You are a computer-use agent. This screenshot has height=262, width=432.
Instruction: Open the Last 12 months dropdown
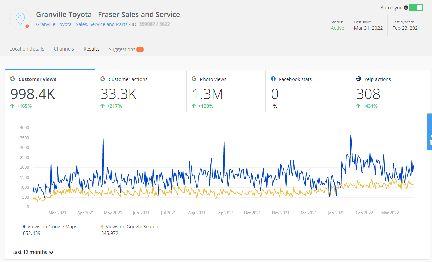pyautogui.click(x=33, y=252)
